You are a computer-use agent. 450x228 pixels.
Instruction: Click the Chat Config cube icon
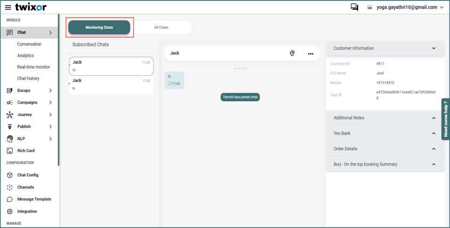click(x=10, y=175)
